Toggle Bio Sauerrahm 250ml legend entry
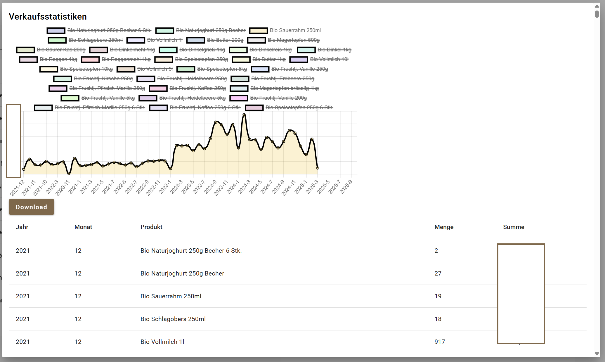The height and width of the screenshot is (362, 605). pos(295,30)
